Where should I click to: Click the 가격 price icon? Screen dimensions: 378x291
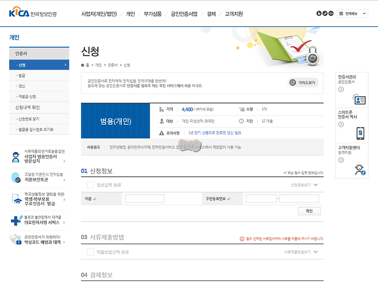pyautogui.click(x=162, y=109)
